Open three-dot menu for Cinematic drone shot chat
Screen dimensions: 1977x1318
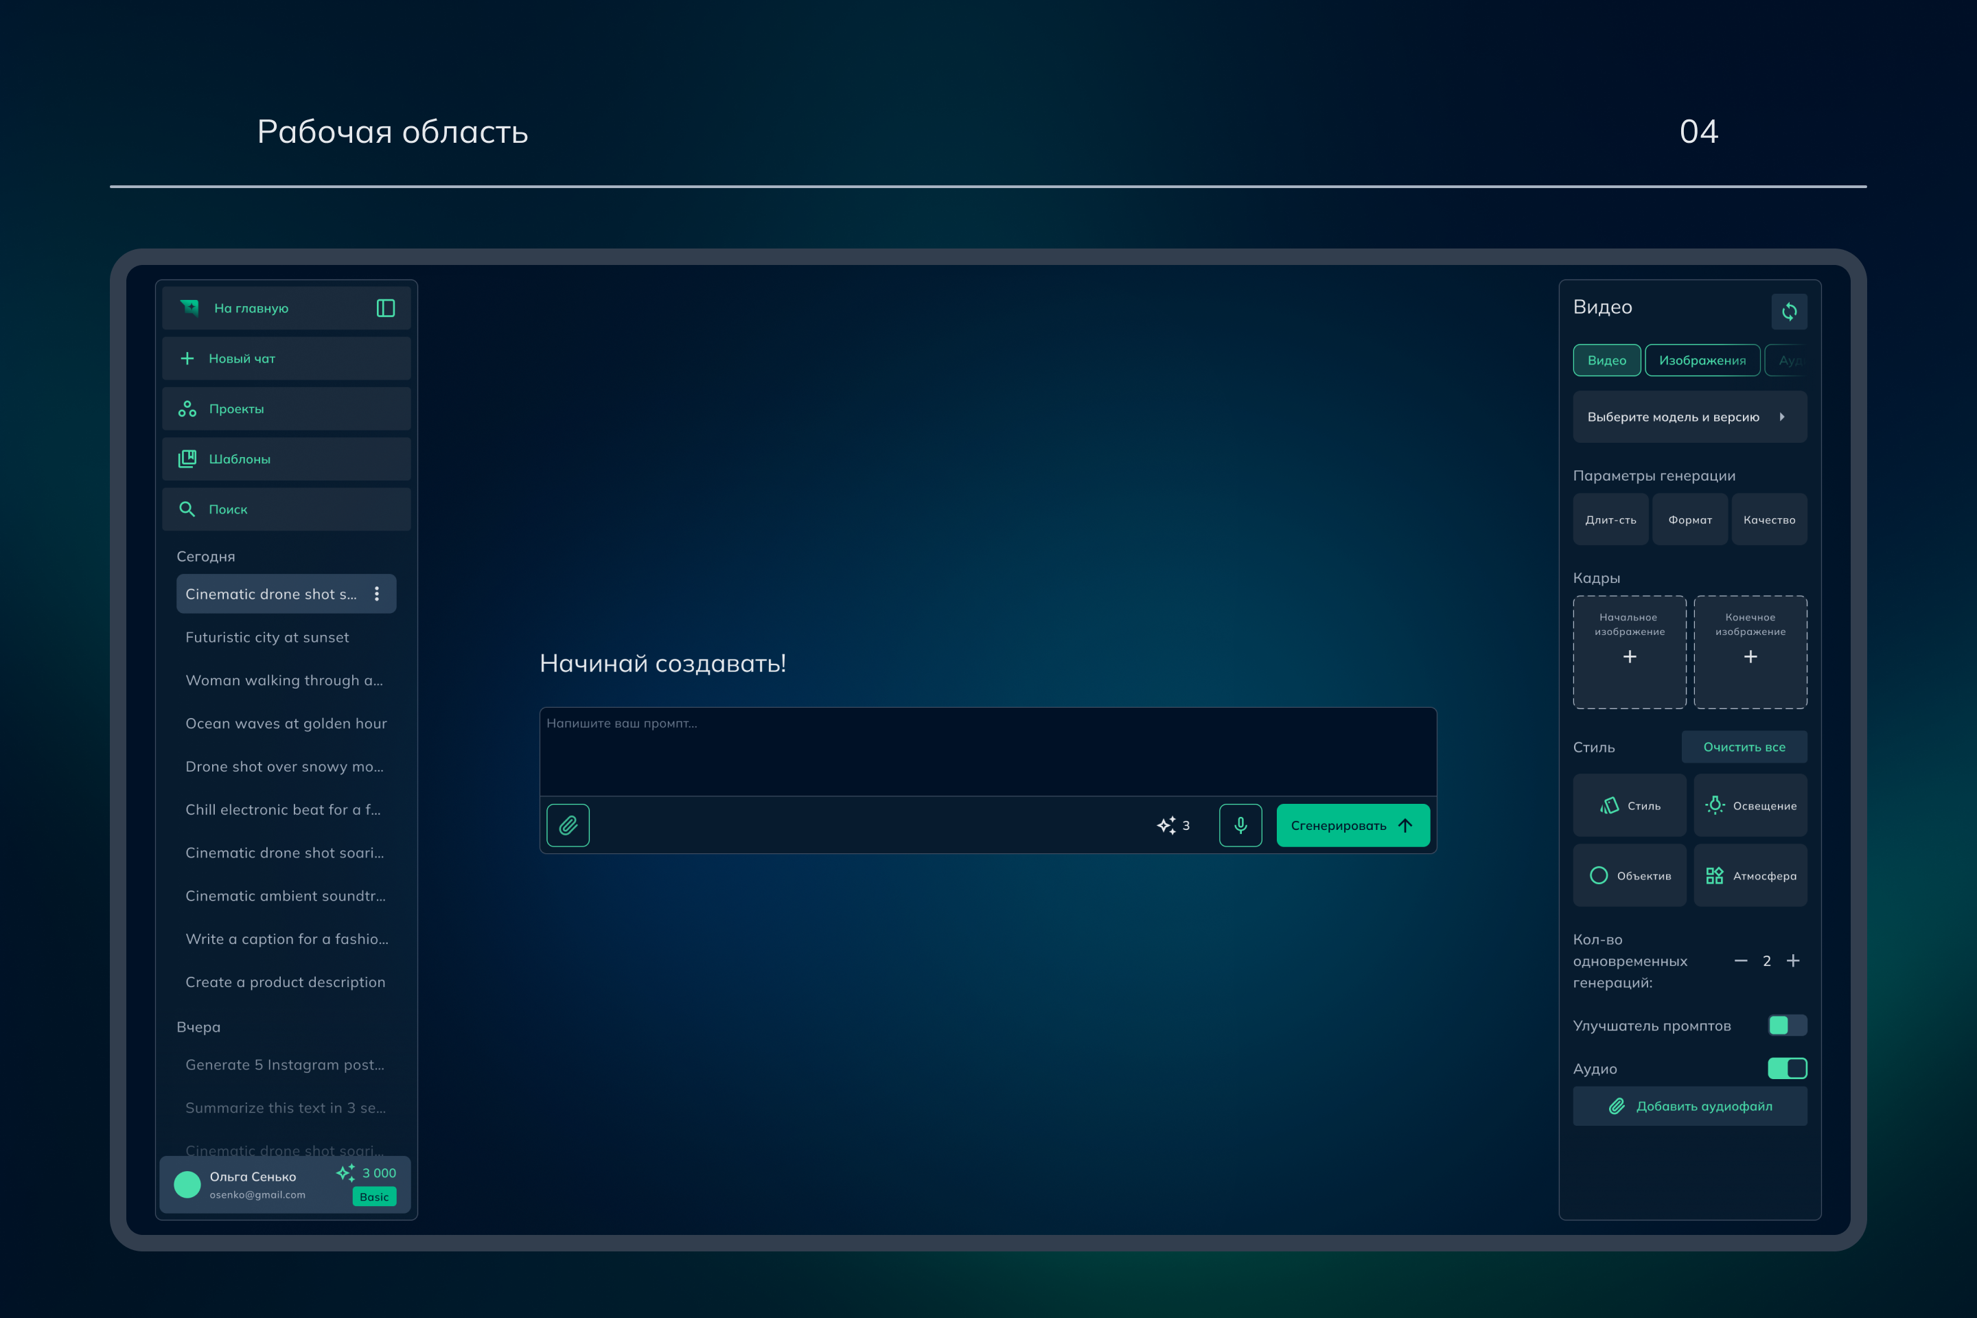point(377,594)
